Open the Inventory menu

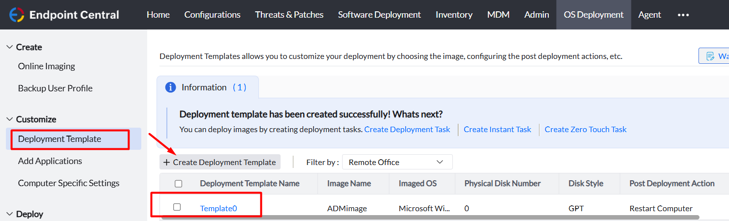pyautogui.click(x=454, y=15)
